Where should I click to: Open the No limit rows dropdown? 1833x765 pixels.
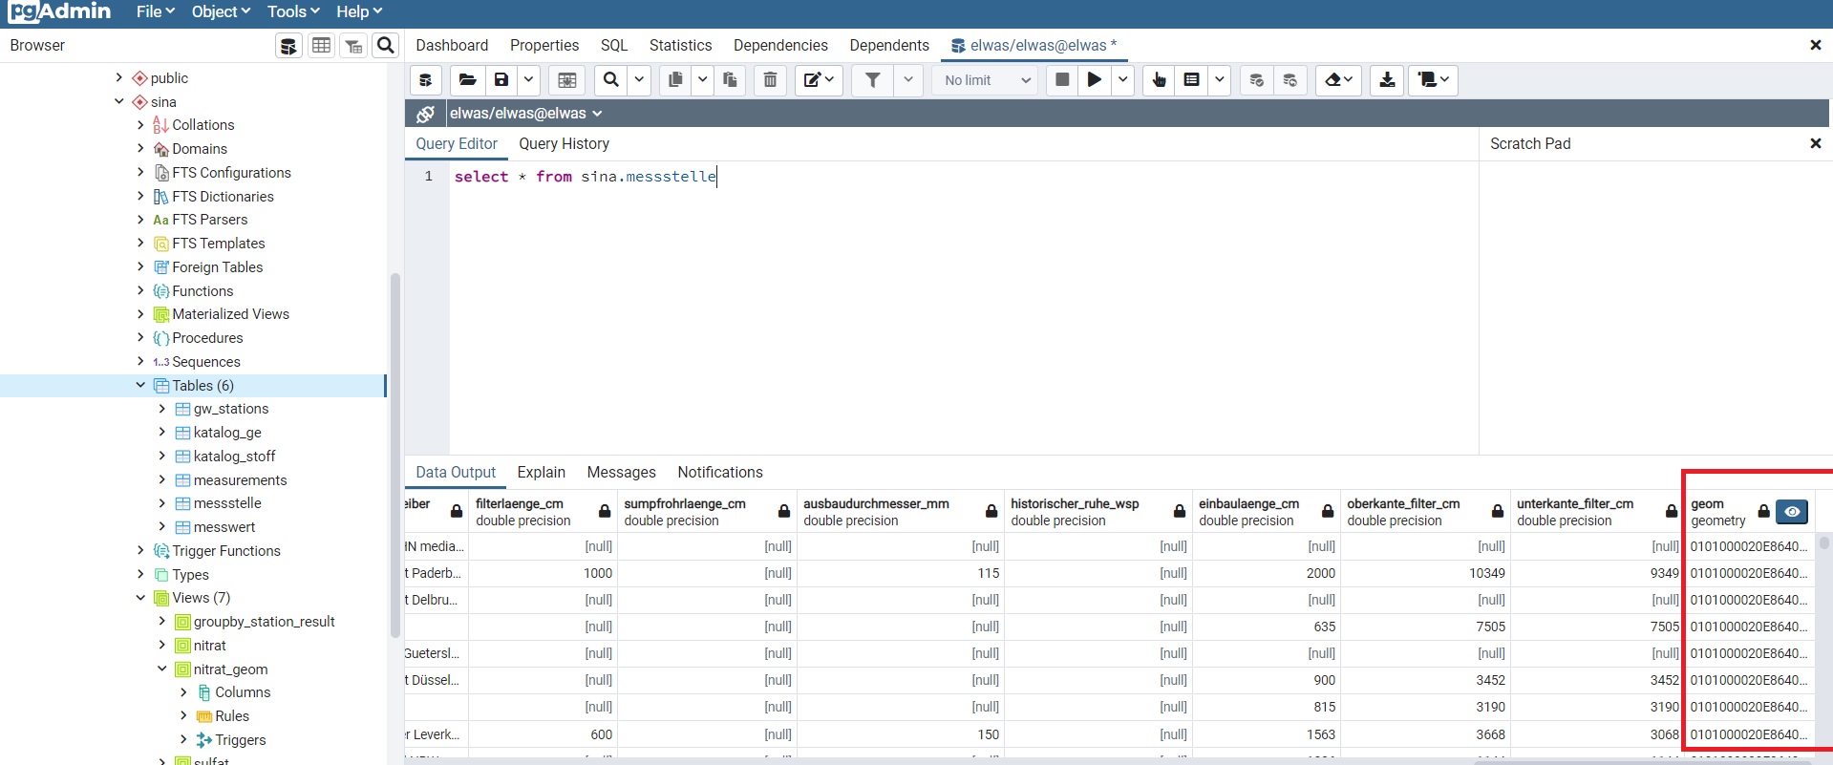[x=987, y=80]
